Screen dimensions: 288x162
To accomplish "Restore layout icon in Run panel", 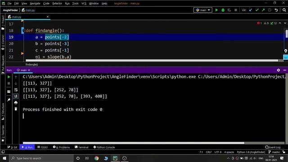I will (x=9, y=91).
